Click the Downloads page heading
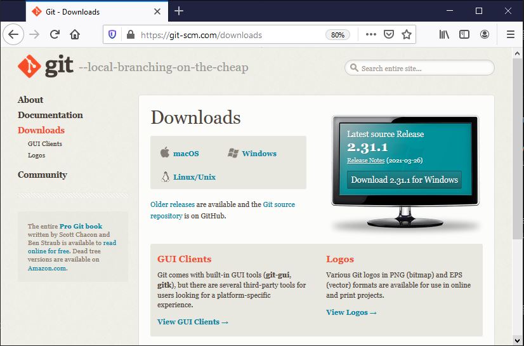Screen dimensions: 524x346 [x=195, y=117]
